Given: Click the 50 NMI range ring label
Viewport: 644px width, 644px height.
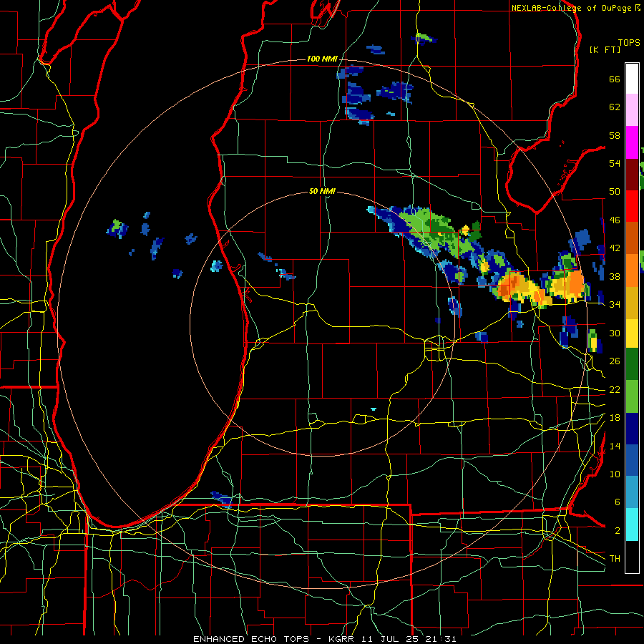Looking at the screenshot, I should click(x=322, y=191).
